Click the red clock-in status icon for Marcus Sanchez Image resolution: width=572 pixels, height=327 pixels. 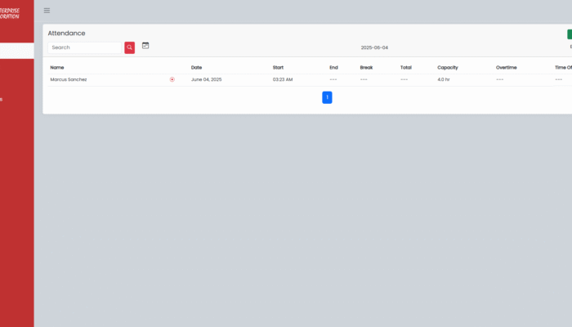pos(172,79)
